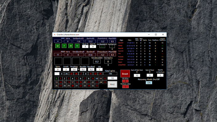Select roulette number 0 on the grid
The width and height of the screenshot is (217, 122).
56,78
